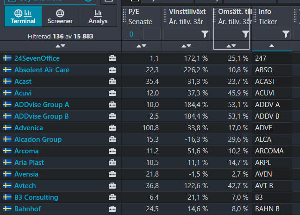Switch to the Analys tab

coord(98,17)
